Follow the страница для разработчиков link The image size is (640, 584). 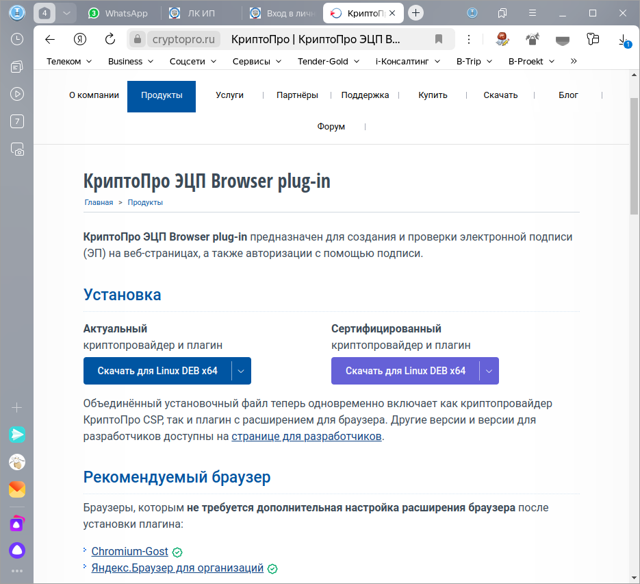307,437
